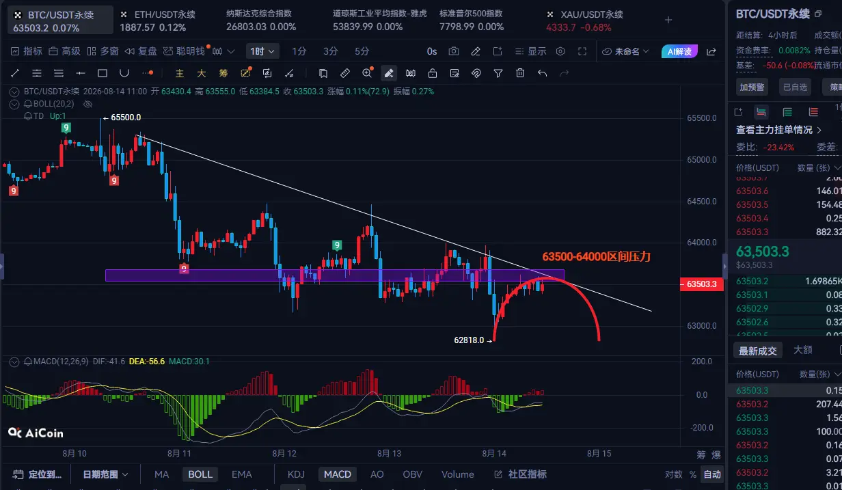Click the yellow 大 indicator icon
842x490 pixels.
pos(202,73)
